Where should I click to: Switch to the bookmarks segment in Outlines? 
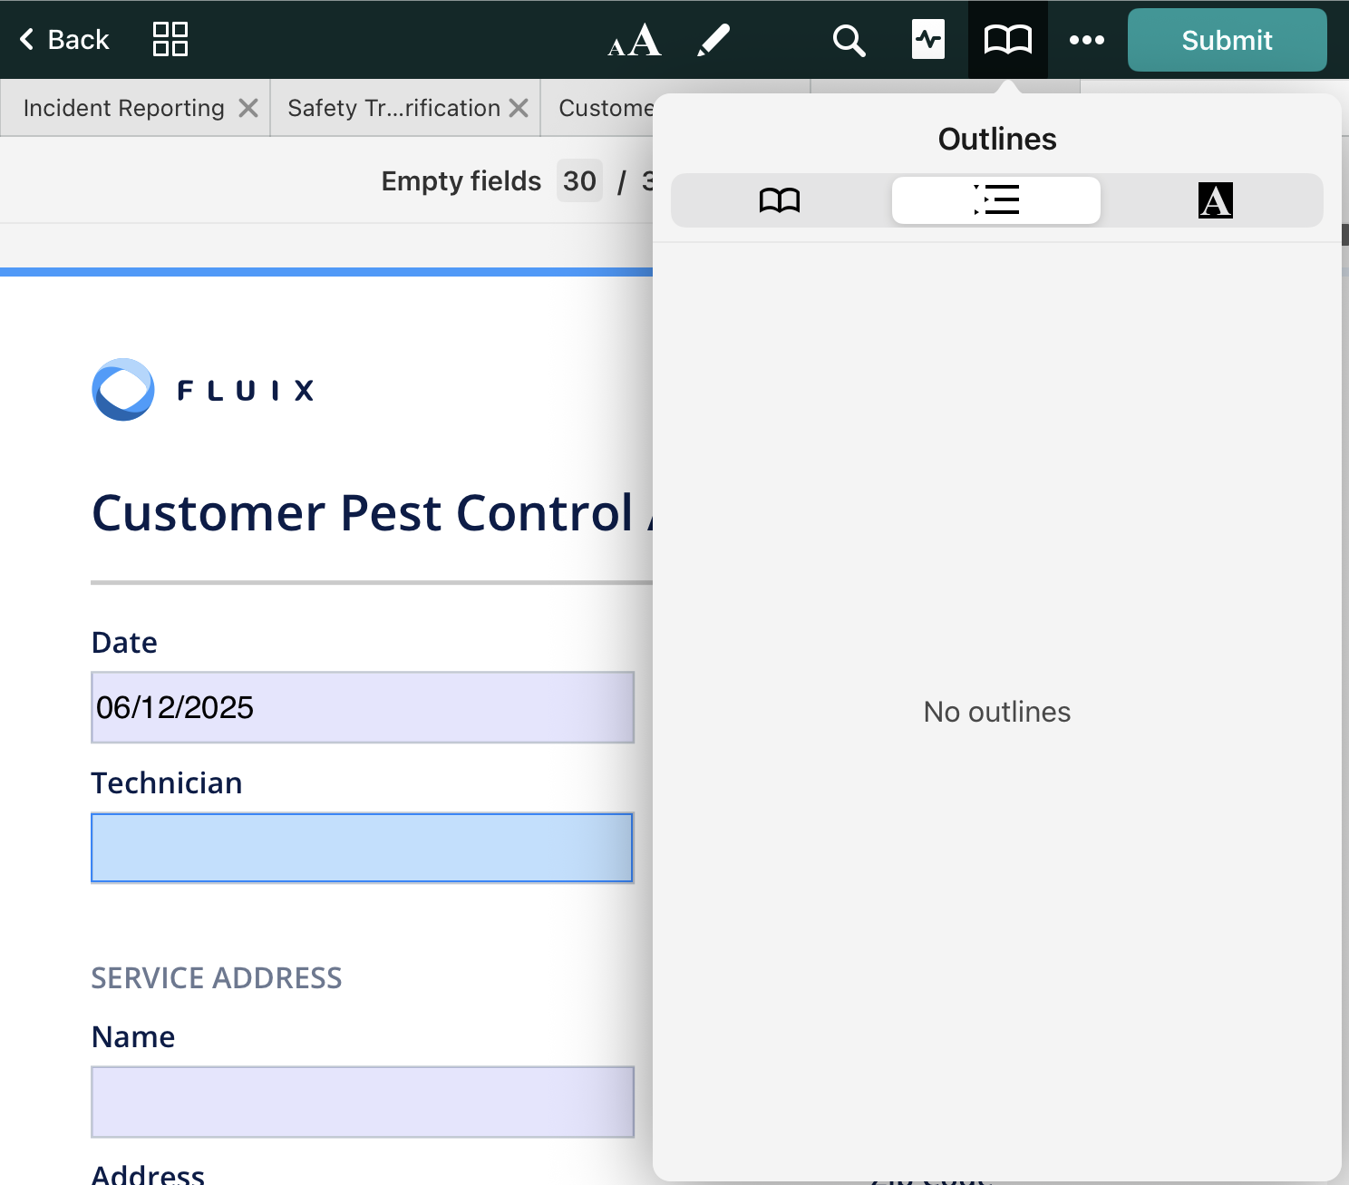pyautogui.click(x=780, y=200)
